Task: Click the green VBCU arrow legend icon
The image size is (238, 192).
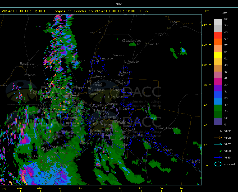Action: (218, 151)
